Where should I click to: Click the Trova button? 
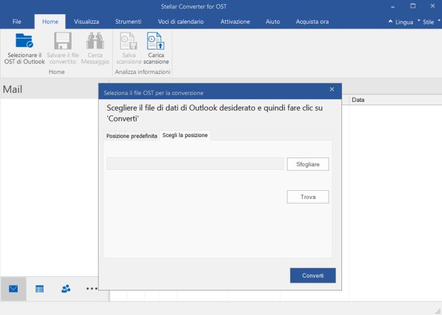(x=308, y=197)
